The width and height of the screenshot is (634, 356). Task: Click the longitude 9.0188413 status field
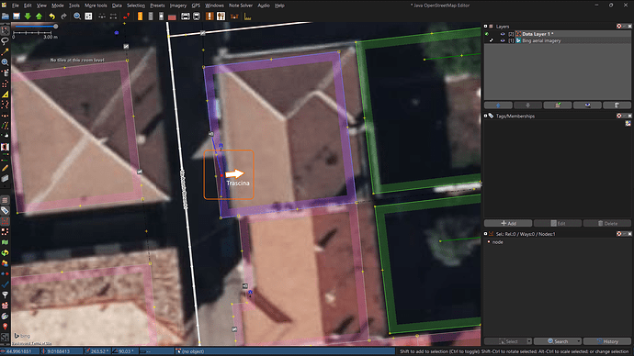(x=62, y=351)
